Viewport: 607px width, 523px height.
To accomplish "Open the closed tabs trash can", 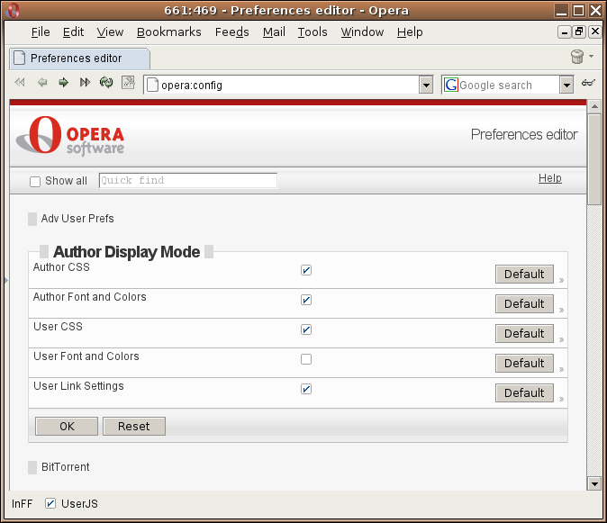I will (577, 57).
